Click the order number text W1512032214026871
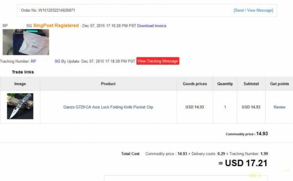The image size is (293, 181). [x=57, y=10]
